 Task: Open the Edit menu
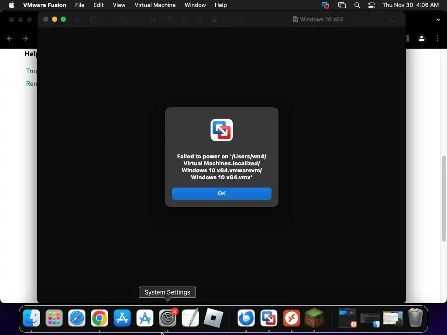click(x=98, y=5)
